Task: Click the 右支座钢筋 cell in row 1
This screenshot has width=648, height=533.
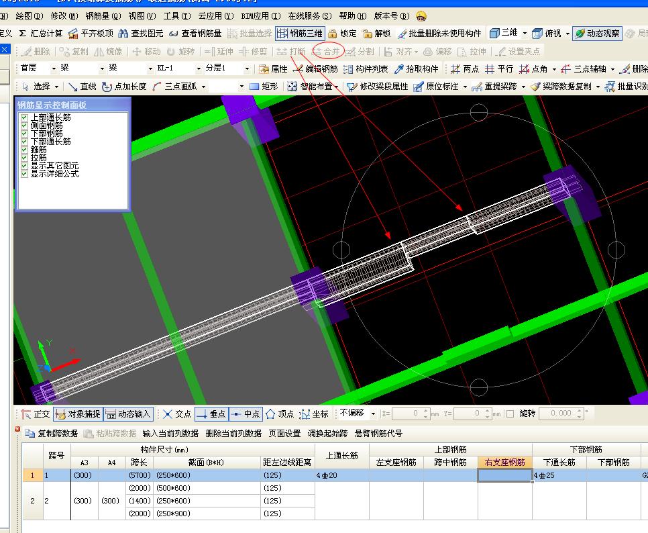Action: click(504, 475)
